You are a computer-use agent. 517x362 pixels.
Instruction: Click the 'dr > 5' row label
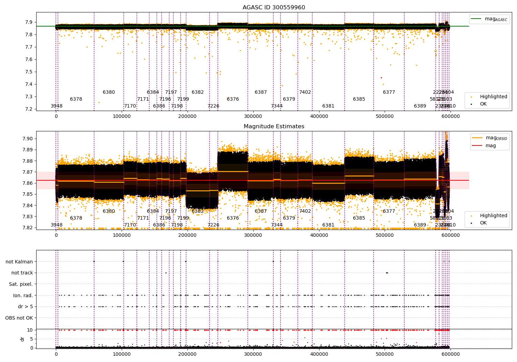26,306
